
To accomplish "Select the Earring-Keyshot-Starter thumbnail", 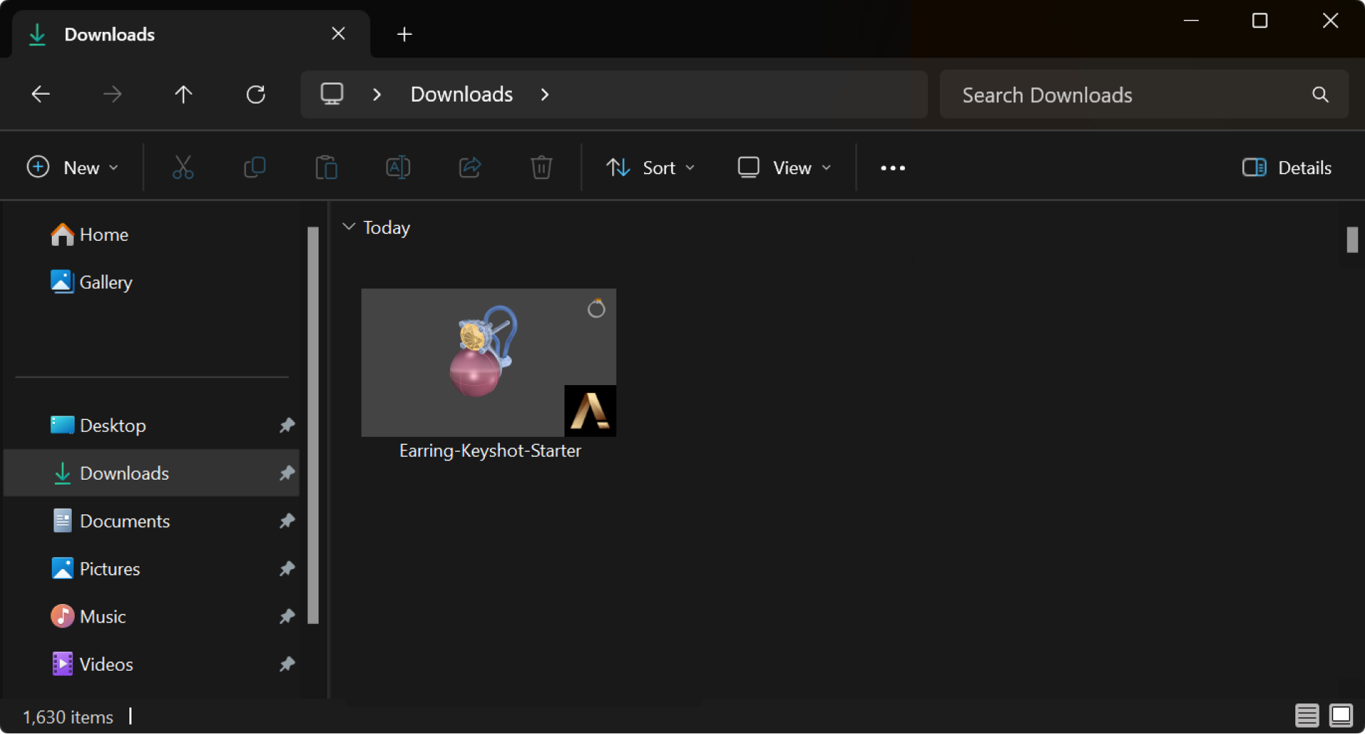I will point(488,362).
